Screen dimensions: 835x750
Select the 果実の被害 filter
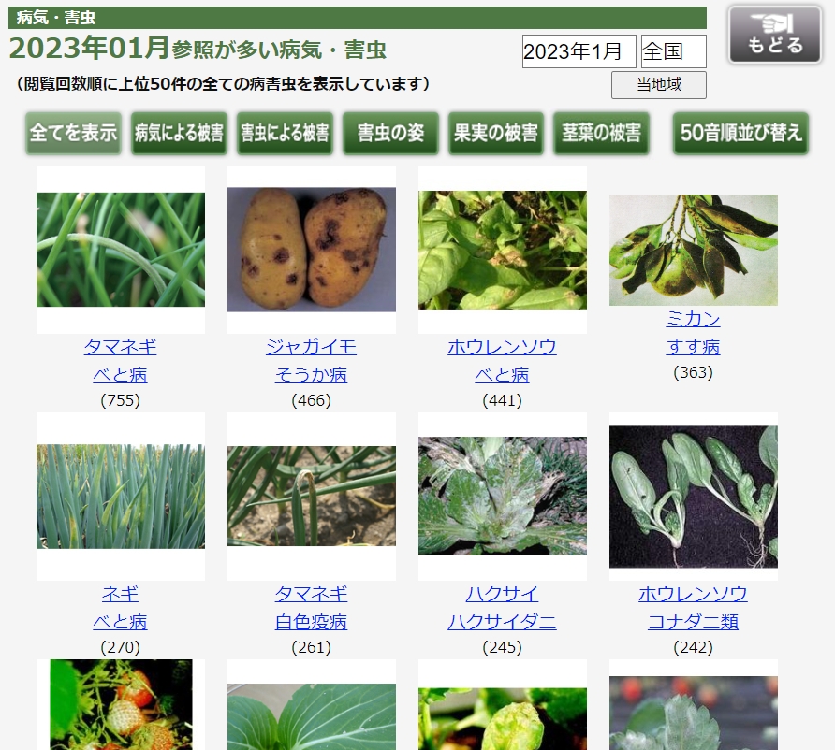(x=496, y=133)
